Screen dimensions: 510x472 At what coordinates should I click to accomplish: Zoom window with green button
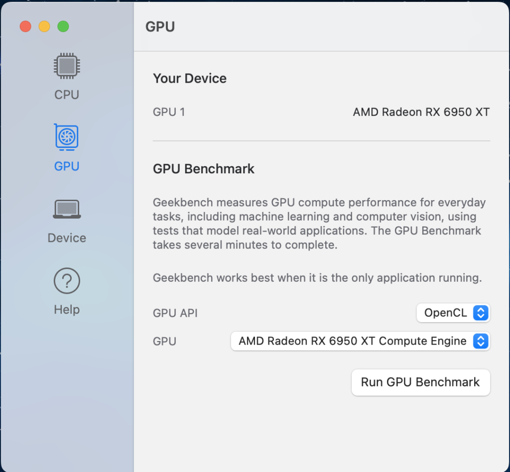coord(63,26)
